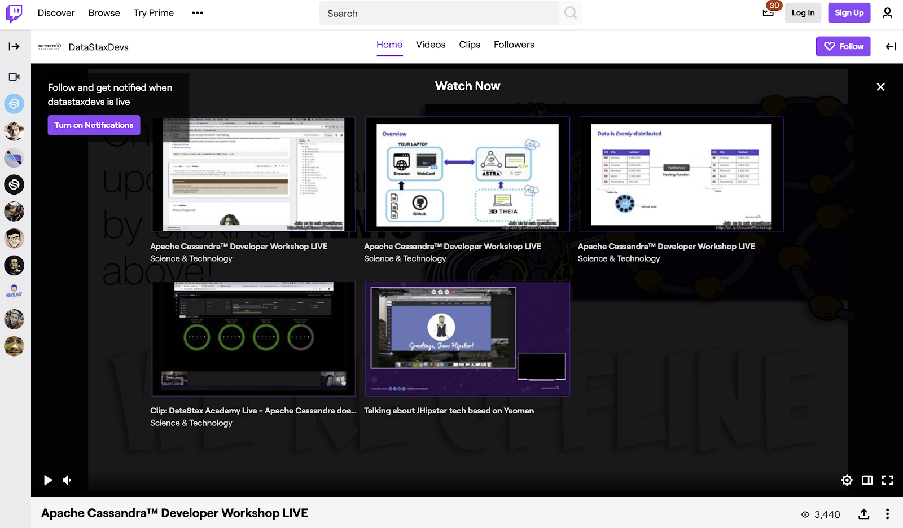Image resolution: width=903 pixels, height=528 pixels.
Task: Click the notification count badge 30
Action: 774,6
